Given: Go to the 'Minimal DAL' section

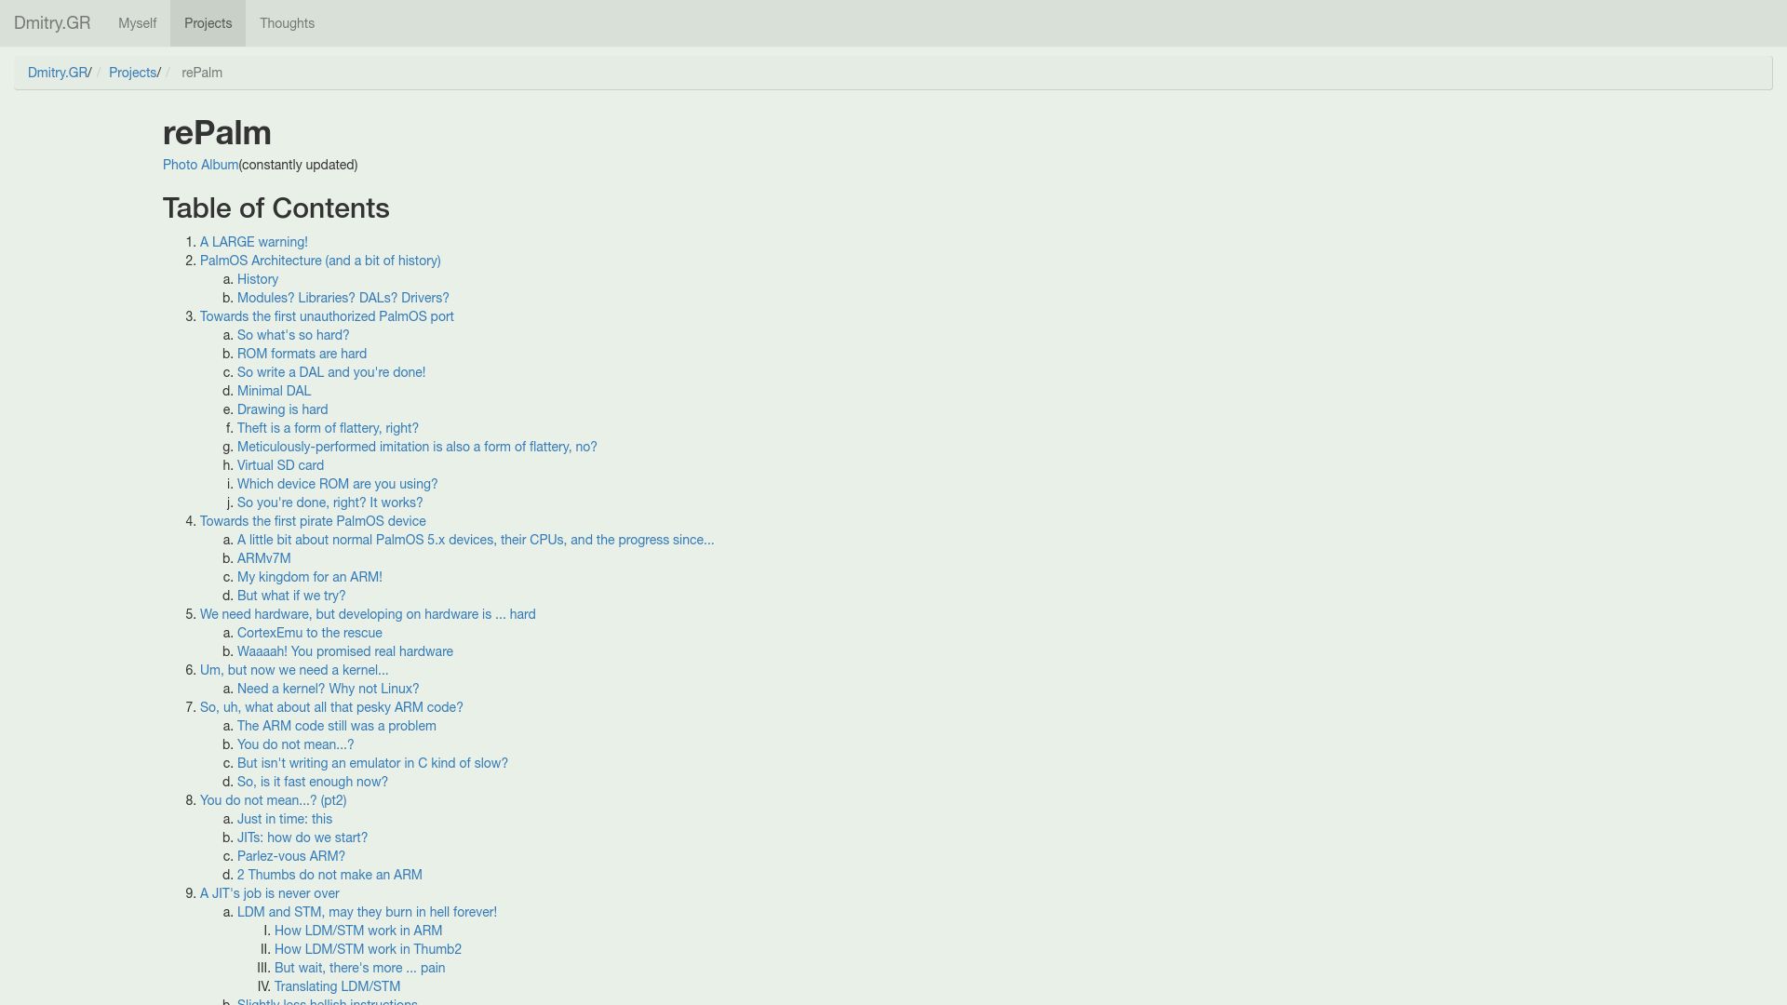Looking at the screenshot, I should click(274, 391).
